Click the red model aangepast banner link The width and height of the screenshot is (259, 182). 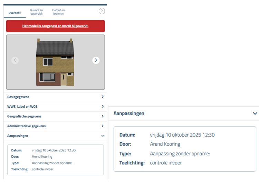[55, 26]
